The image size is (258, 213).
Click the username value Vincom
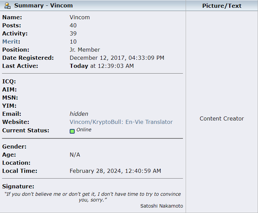click(x=80, y=18)
